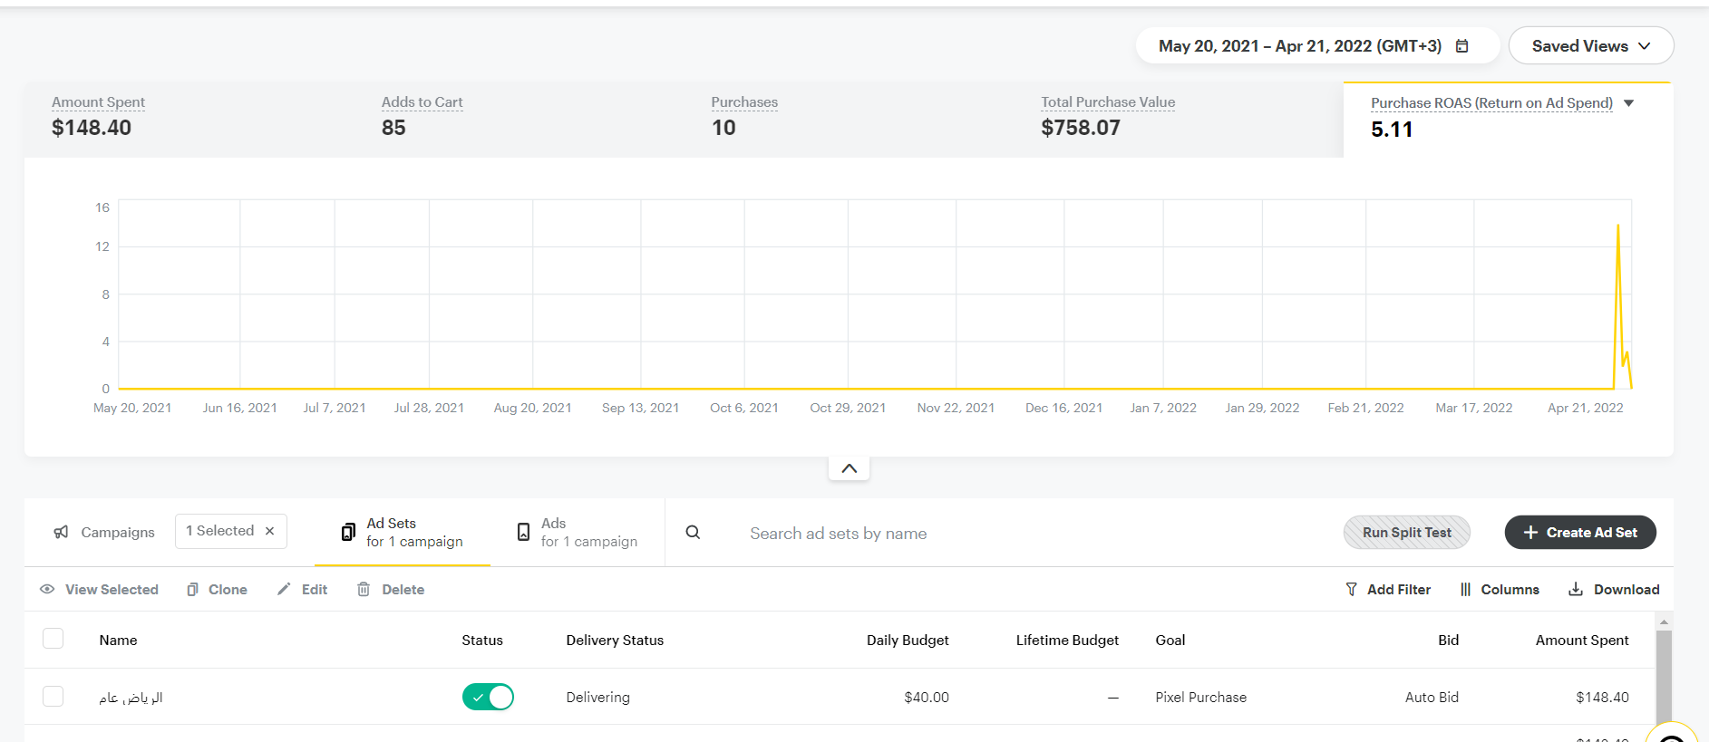
Task: Click the Clone copy icon
Action: [192, 590]
